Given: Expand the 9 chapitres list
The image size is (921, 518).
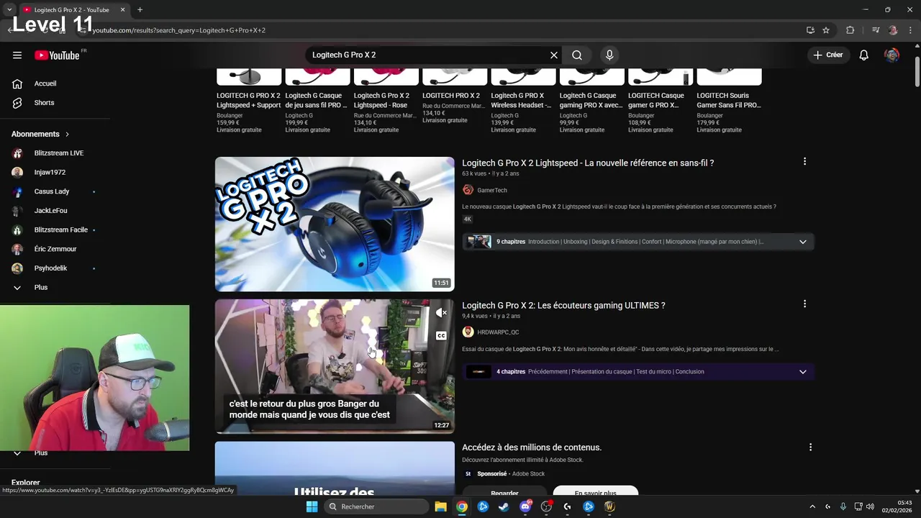Looking at the screenshot, I should coord(803,242).
